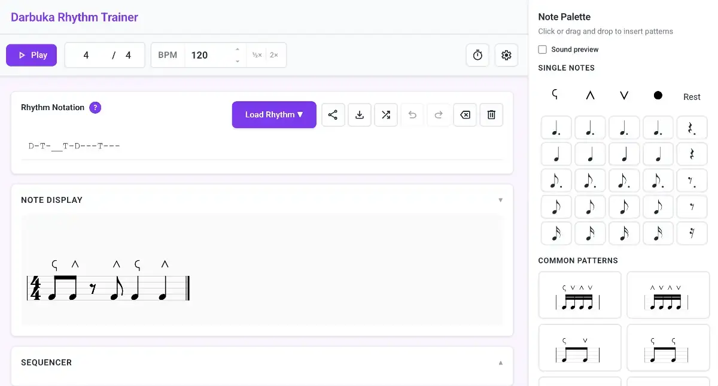The image size is (718, 386).
Task: Insert dotted eighth note in Ka column
Action: 624,180
